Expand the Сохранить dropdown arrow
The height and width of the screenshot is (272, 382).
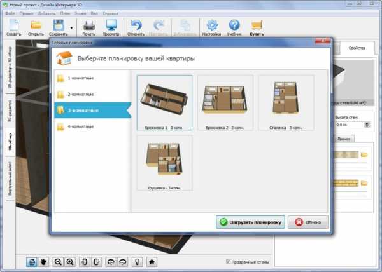pos(72,27)
